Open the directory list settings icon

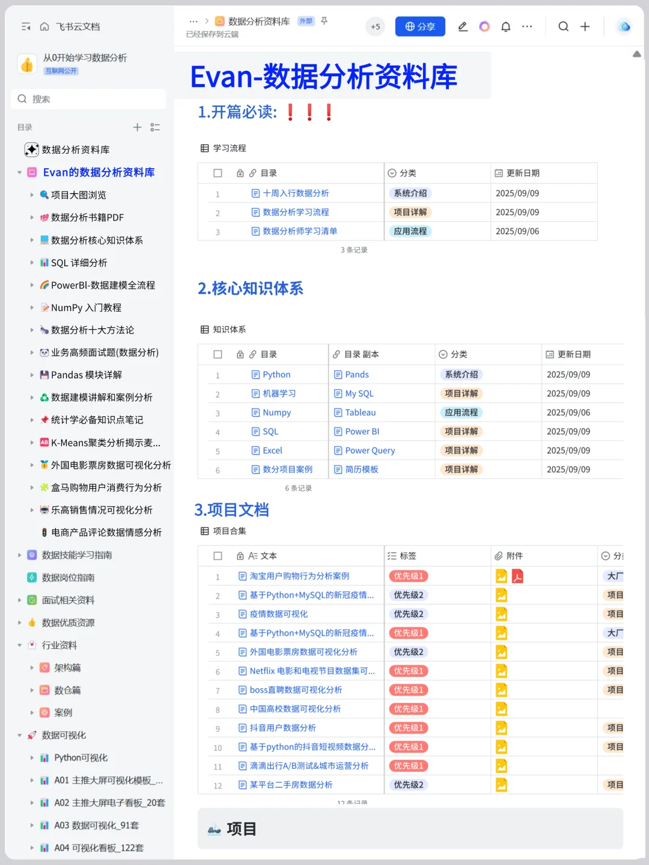click(x=155, y=127)
